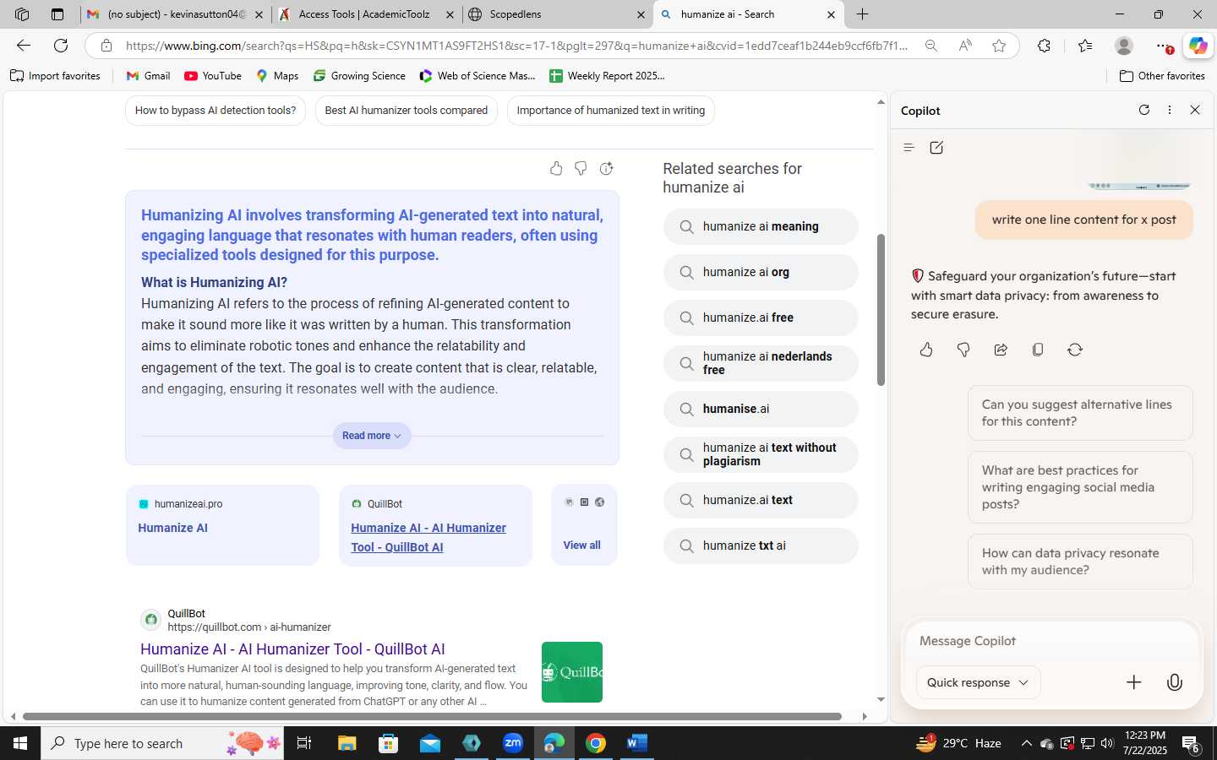Expand the Read more section

pyautogui.click(x=371, y=436)
